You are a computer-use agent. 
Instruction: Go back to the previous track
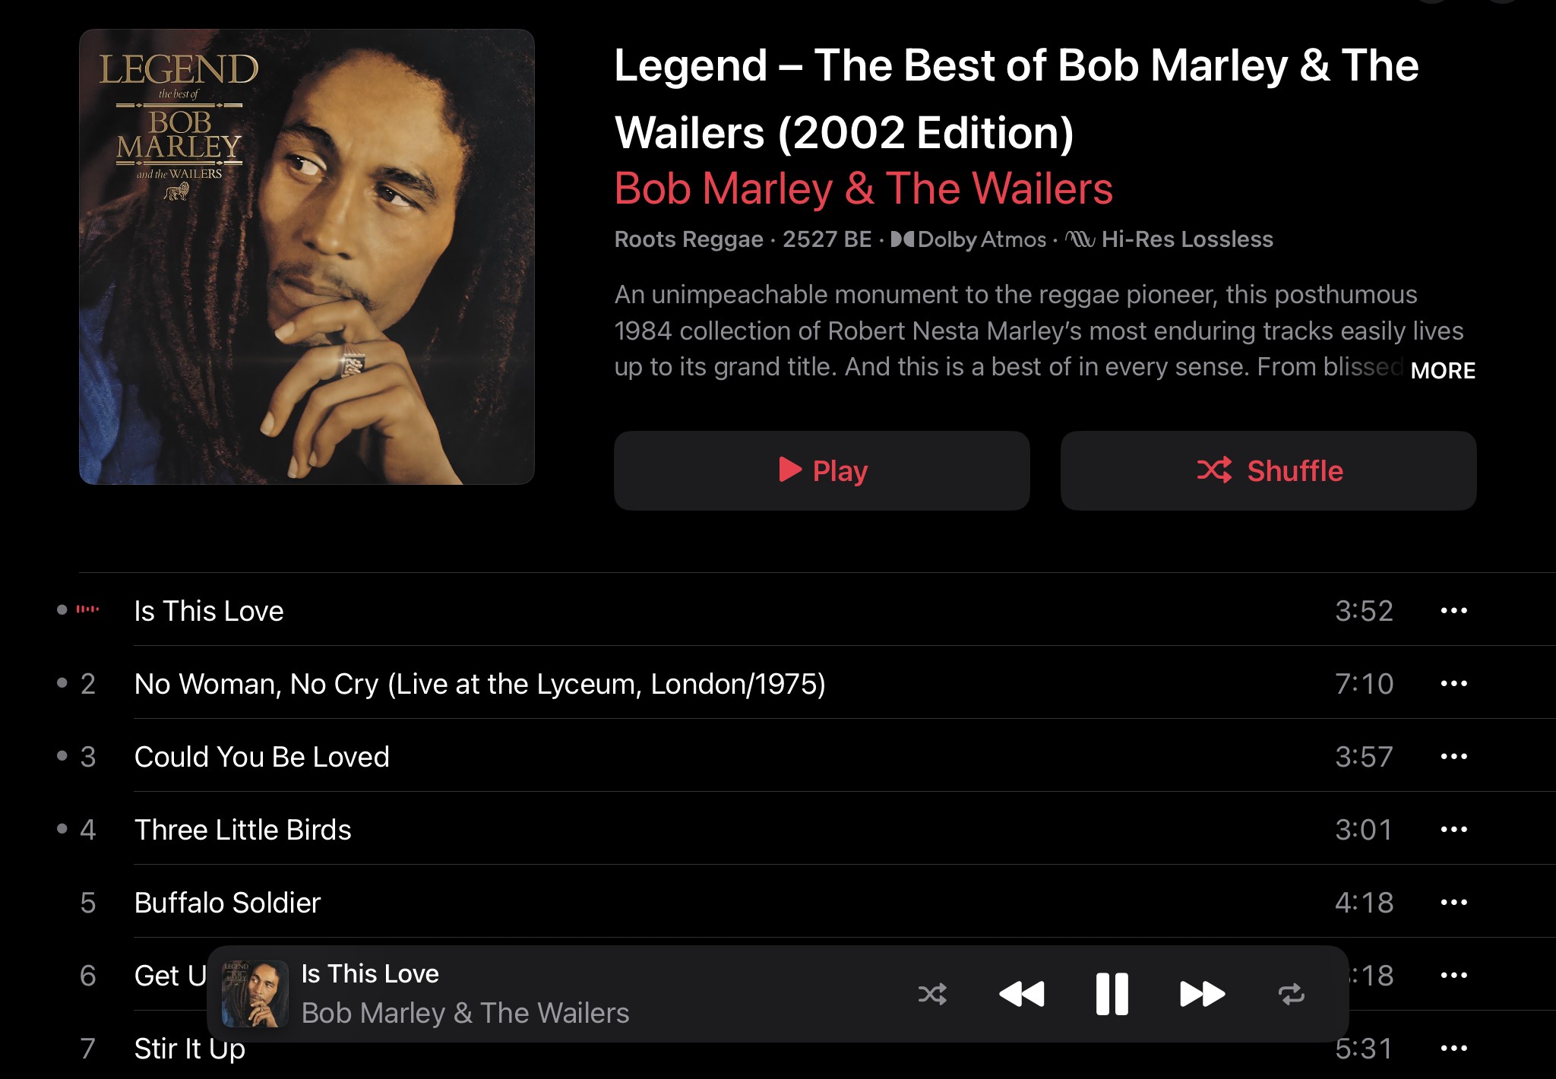(x=1022, y=994)
